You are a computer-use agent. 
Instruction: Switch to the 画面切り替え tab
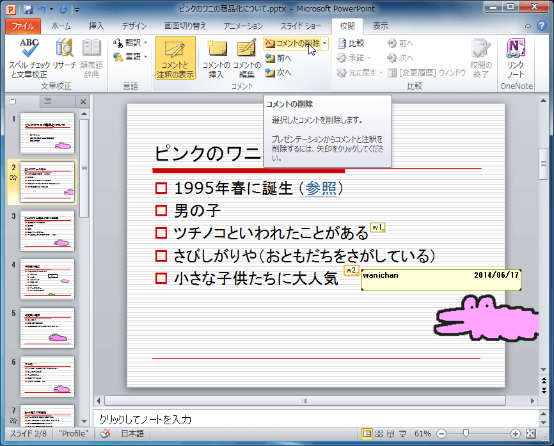185,26
